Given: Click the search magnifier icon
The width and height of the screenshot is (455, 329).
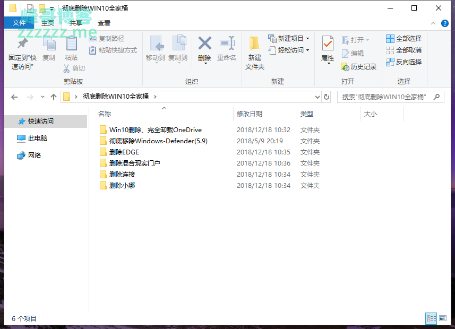Looking at the screenshot, I should coord(436,97).
